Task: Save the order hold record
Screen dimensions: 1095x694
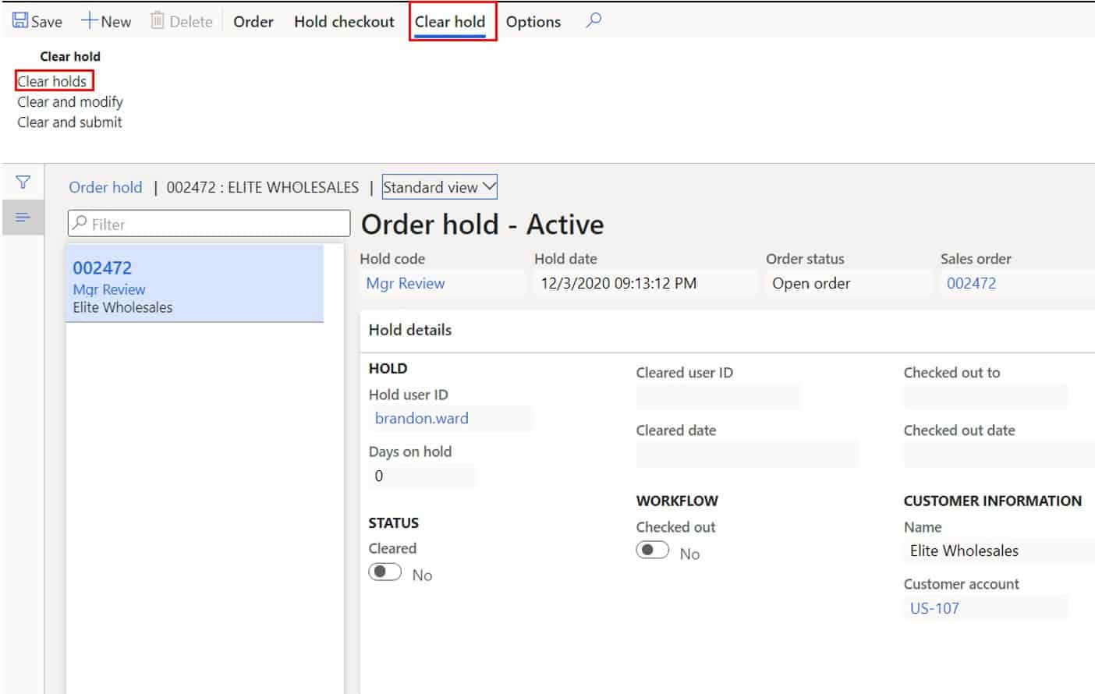Action: (36, 21)
